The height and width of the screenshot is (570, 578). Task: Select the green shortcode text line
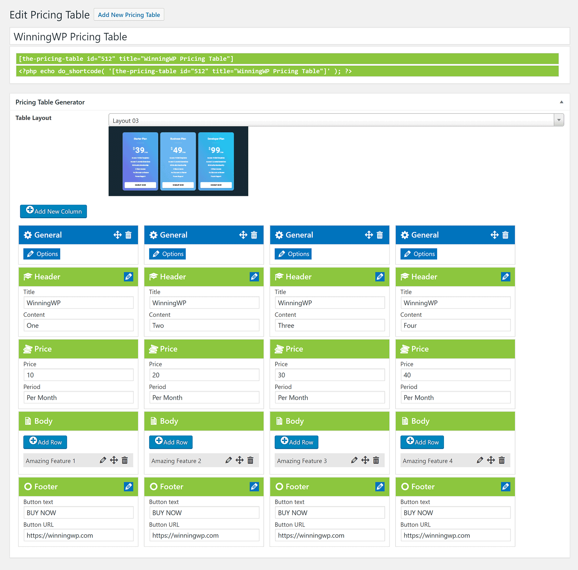click(x=288, y=59)
